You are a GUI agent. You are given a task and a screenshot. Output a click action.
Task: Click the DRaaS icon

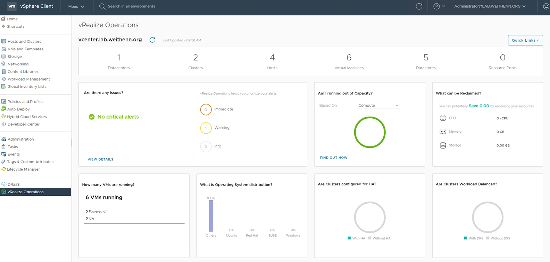[4, 184]
